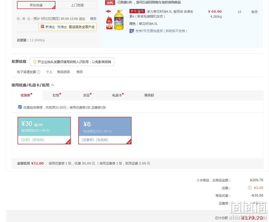This screenshot has width=269, height=222.
Task: Click the 7-day return shield icon
Action: [132, 31]
